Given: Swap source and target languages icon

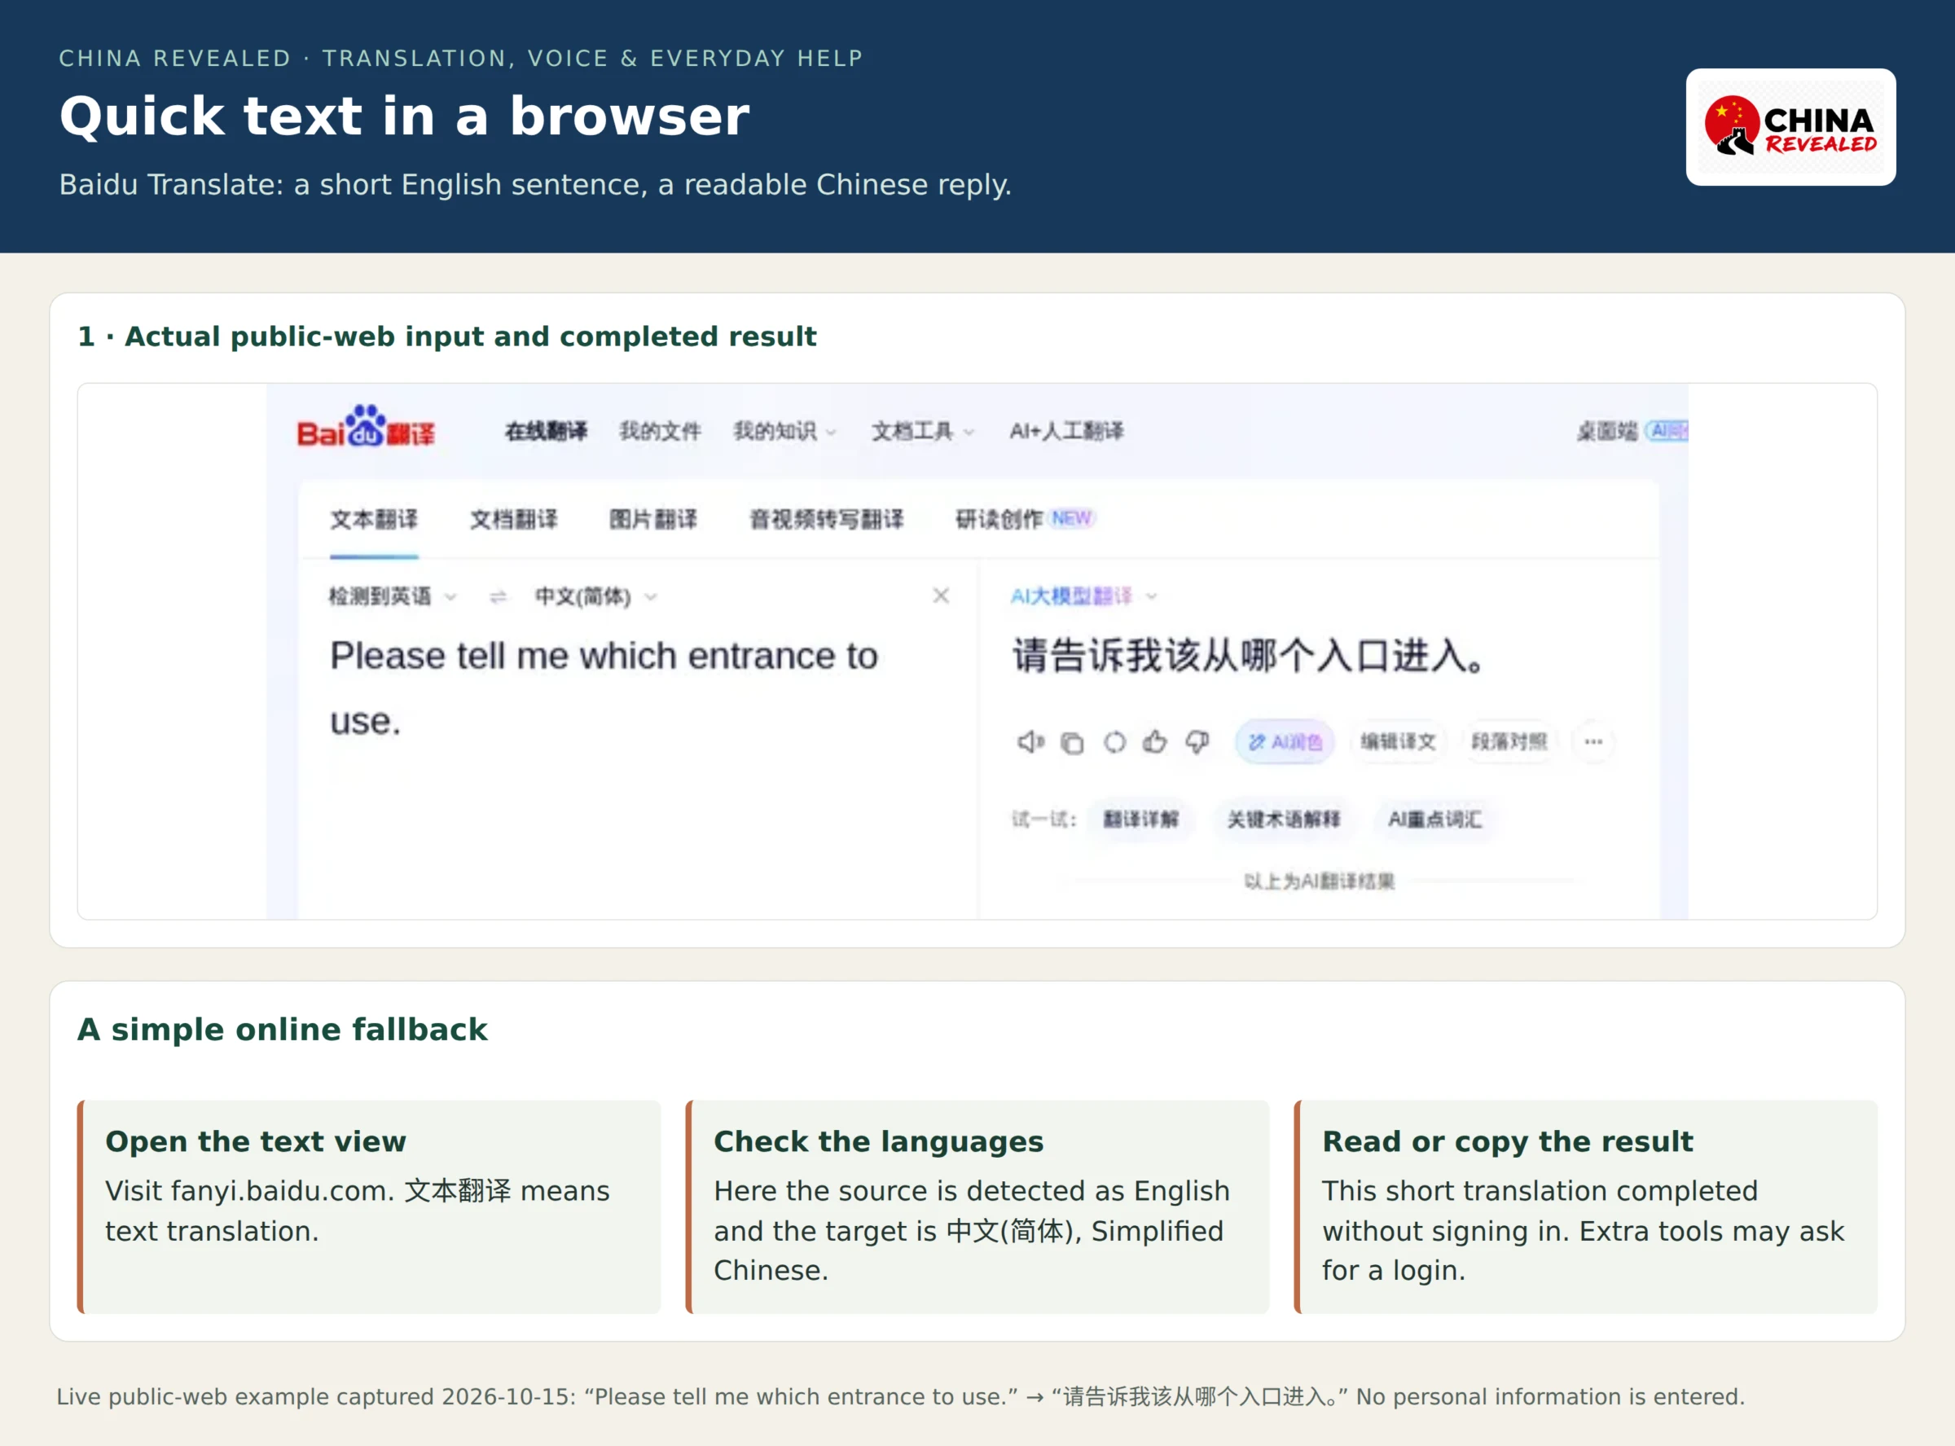Looking at the screenshot, I should [x=498, y=597].
